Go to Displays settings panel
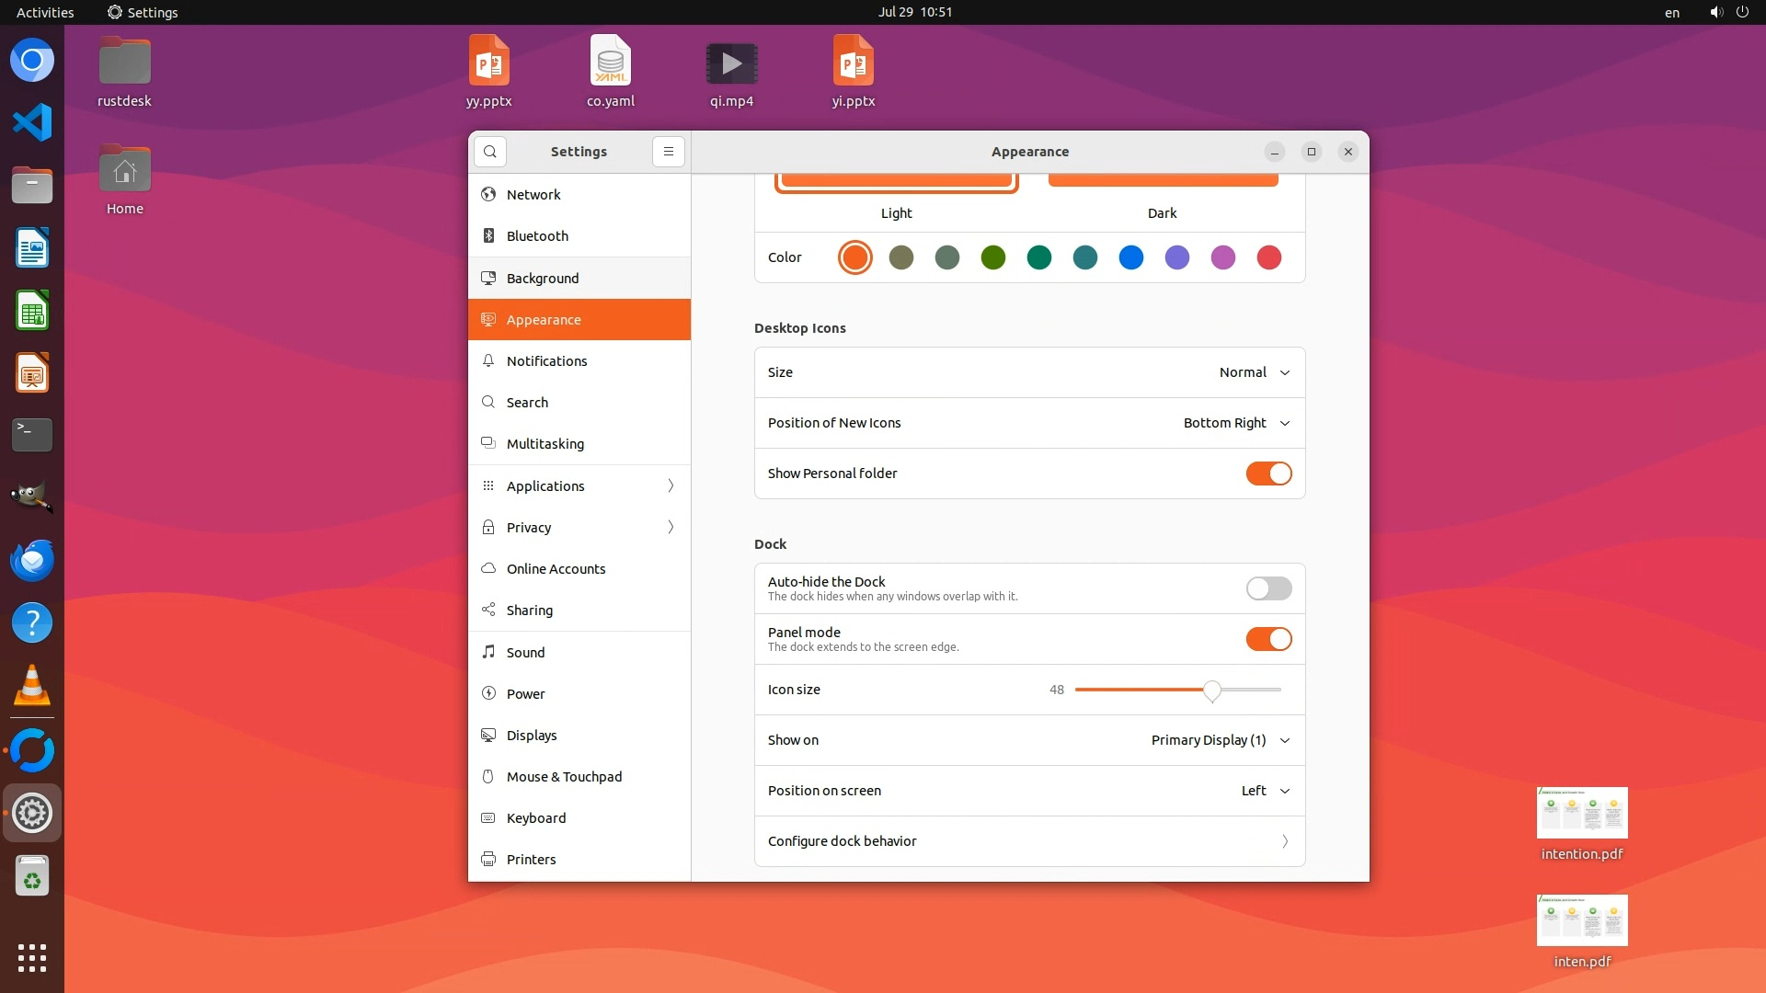 pyautogui.click(x=532, y=736)
